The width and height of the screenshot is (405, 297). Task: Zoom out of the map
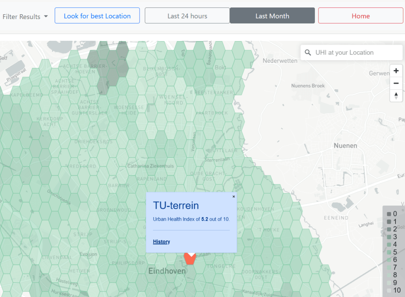click(396, 83)
